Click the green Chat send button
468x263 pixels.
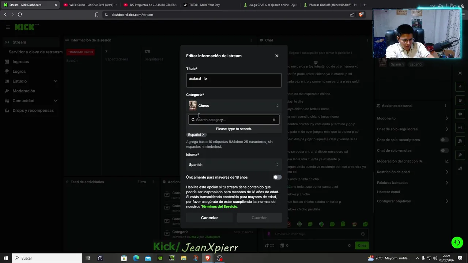click(362, 245)
